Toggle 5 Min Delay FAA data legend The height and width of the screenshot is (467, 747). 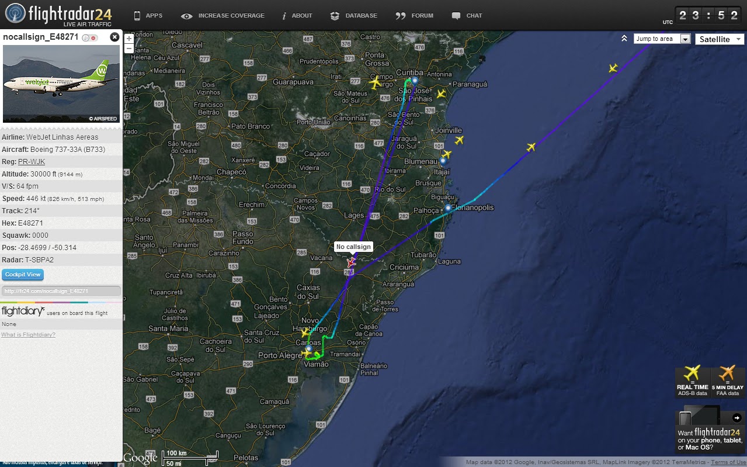pos(728,382)
